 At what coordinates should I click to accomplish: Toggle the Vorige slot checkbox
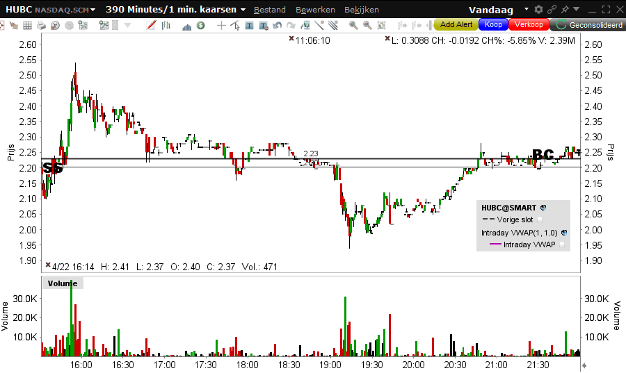pyautogui.click(x=540, y=219)
